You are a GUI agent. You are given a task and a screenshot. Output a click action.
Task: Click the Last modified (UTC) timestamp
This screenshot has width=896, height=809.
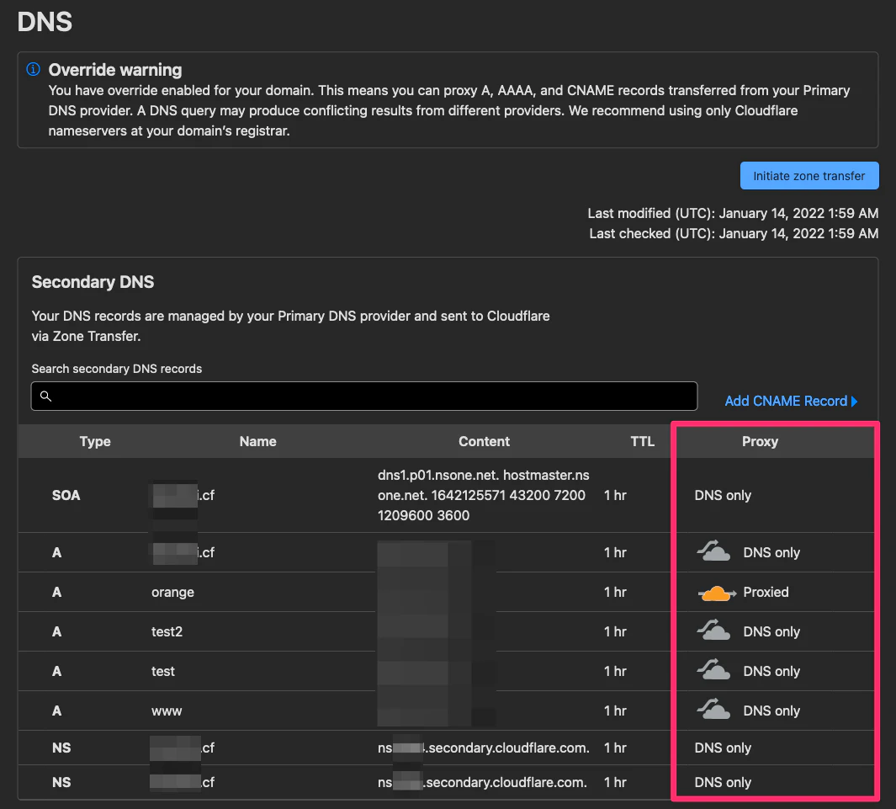[733, 213]
